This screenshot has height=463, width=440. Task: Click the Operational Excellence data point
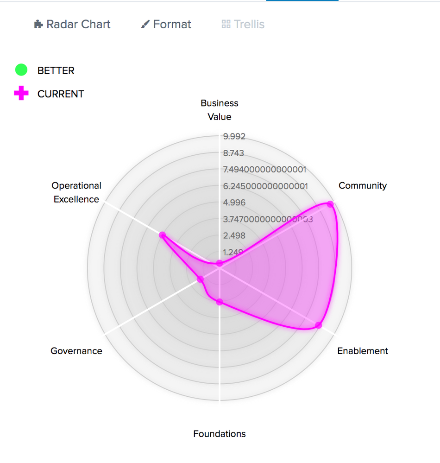coord(162,235)
